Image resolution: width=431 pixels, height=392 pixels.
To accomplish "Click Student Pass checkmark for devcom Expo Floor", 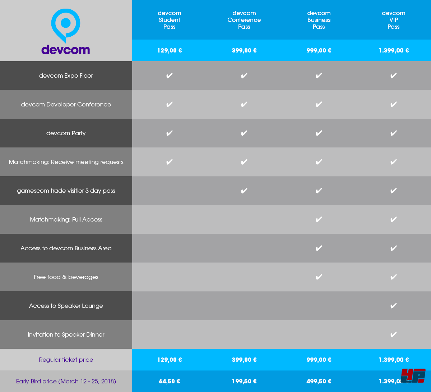I will pyautogui.click(x=170, y=76).
